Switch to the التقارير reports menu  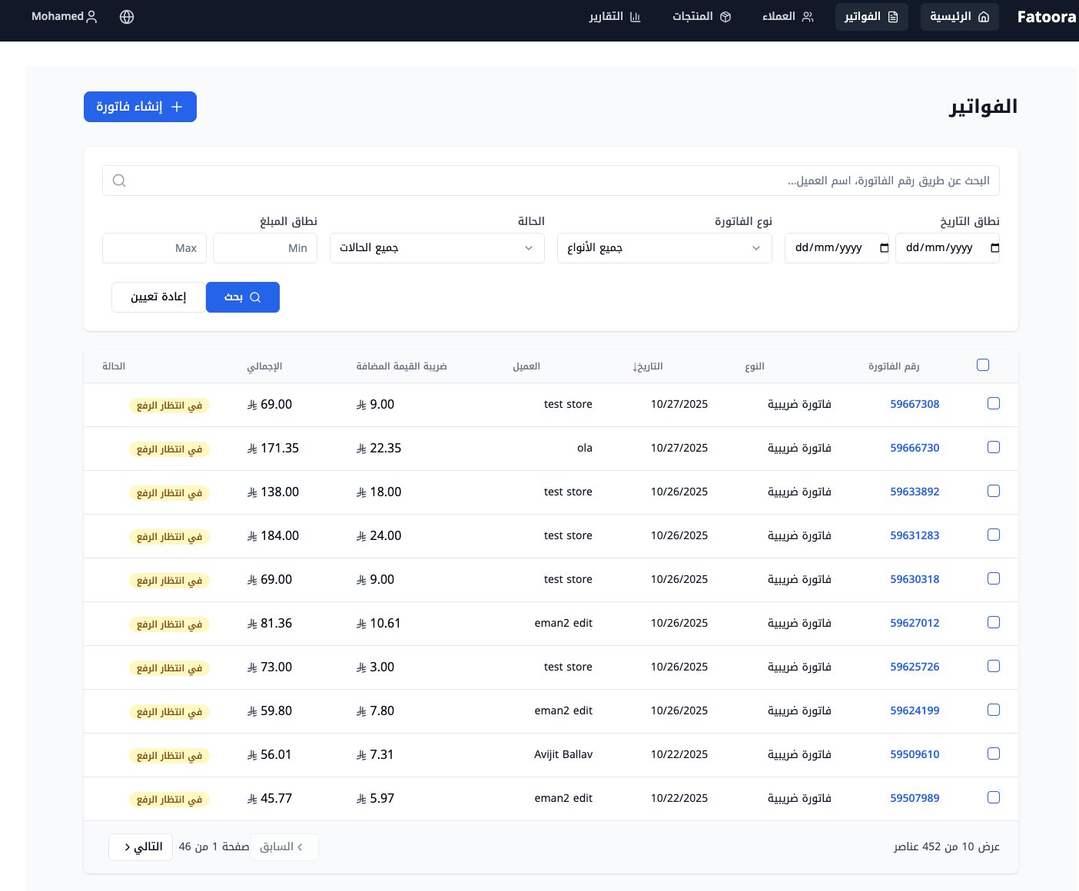pyautogui.click(x=614, y=17)
